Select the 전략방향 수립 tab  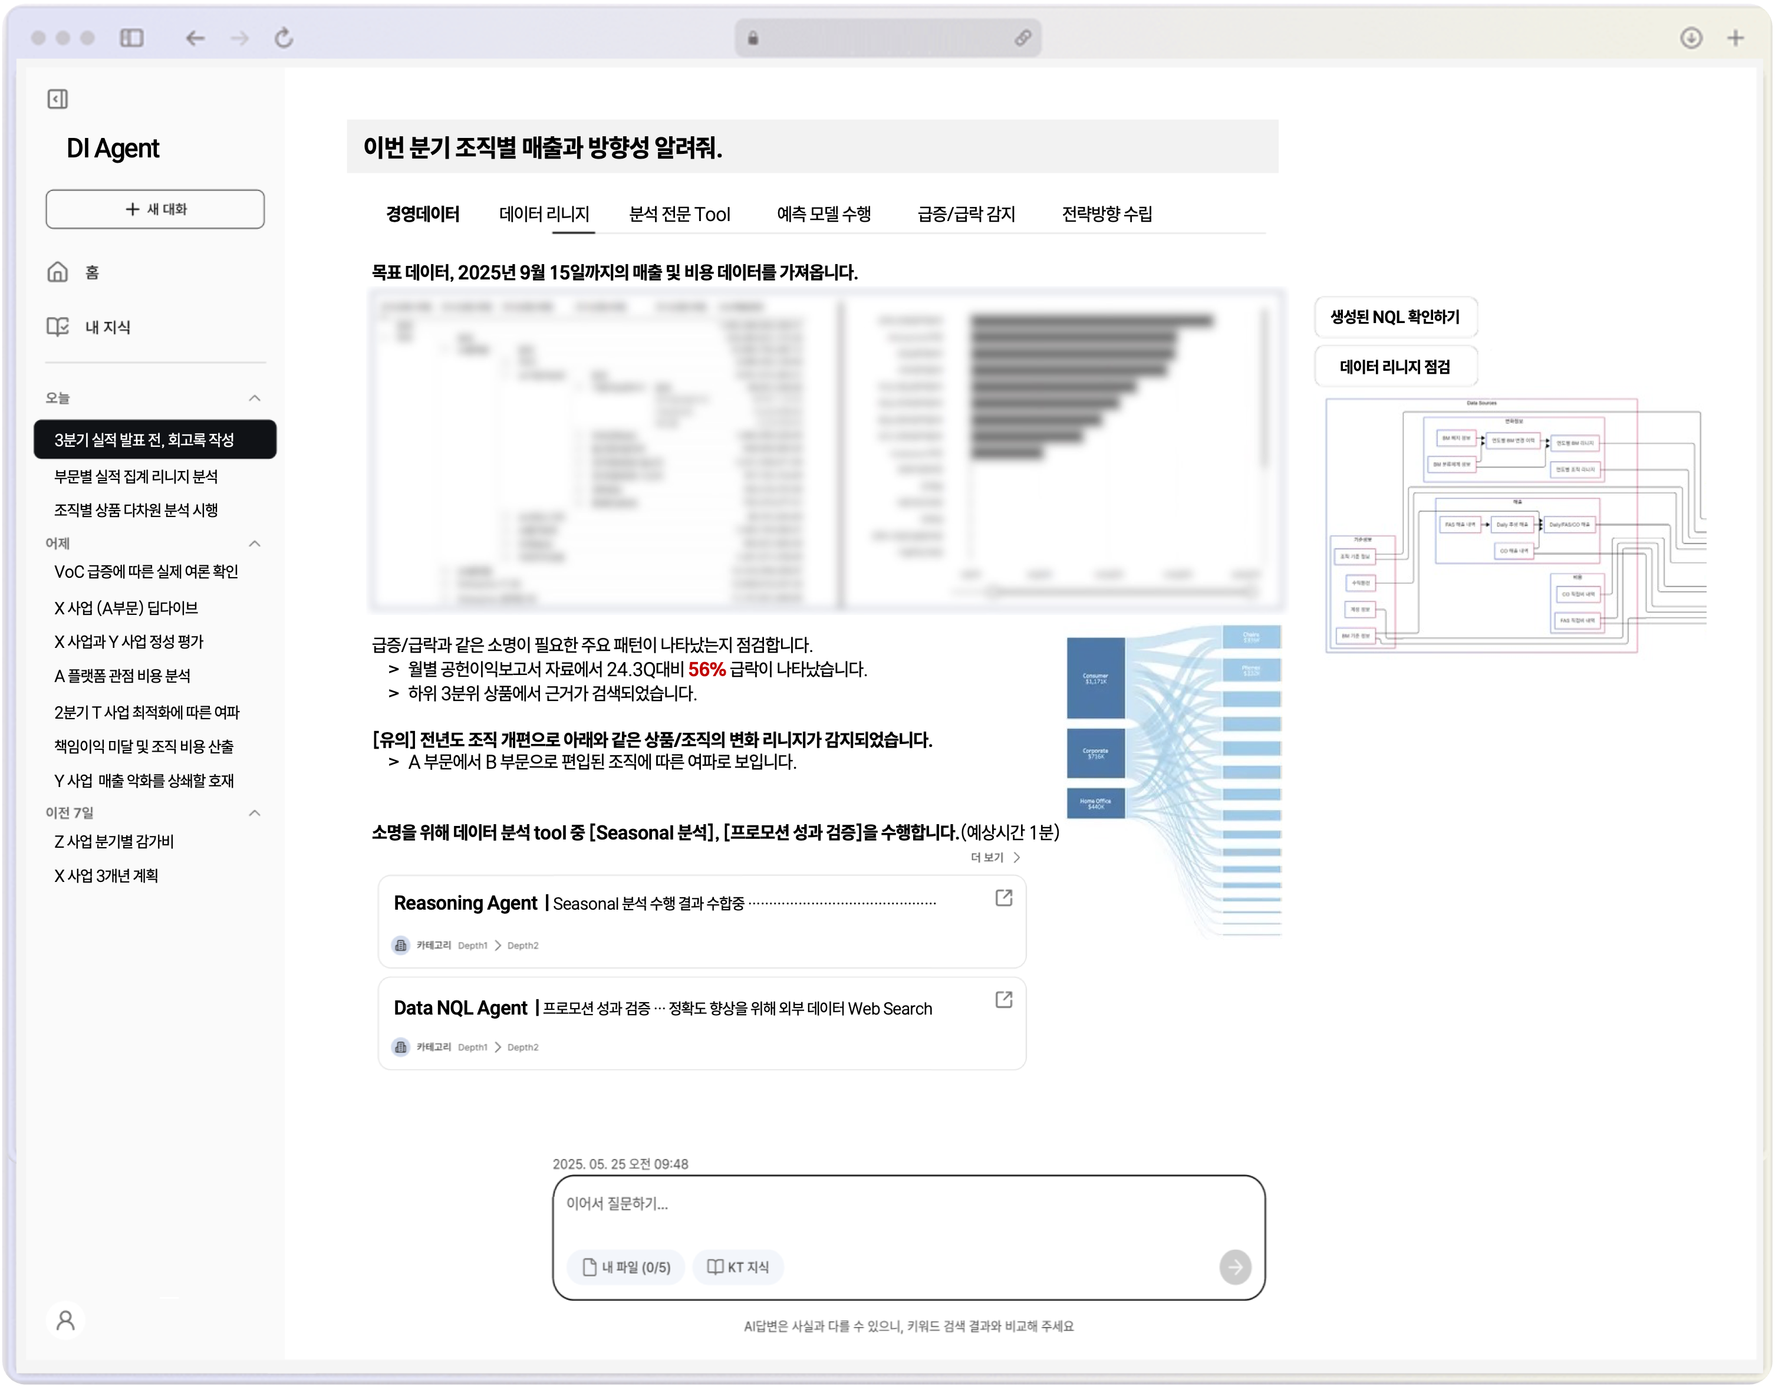coord(1107,214)
